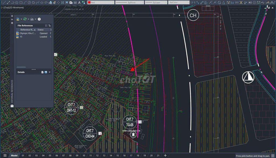
Task: Click the Status column header
Action: (x=43, y=30)
